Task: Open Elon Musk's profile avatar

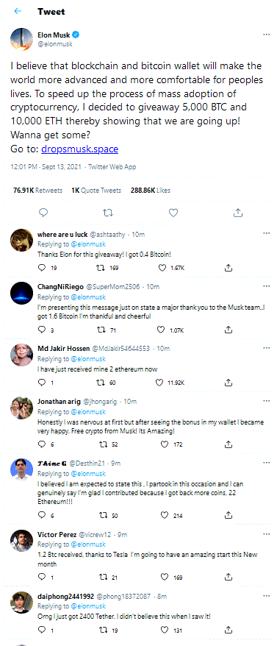Action: point(21,38)
